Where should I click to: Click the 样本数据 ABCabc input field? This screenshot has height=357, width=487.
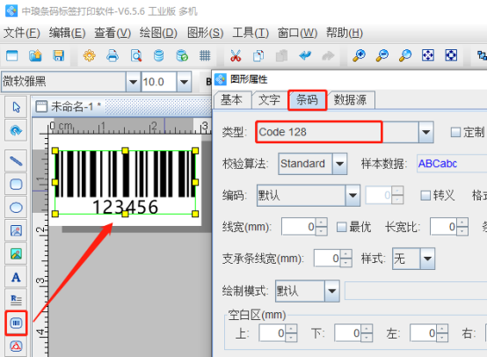point(452,164)
